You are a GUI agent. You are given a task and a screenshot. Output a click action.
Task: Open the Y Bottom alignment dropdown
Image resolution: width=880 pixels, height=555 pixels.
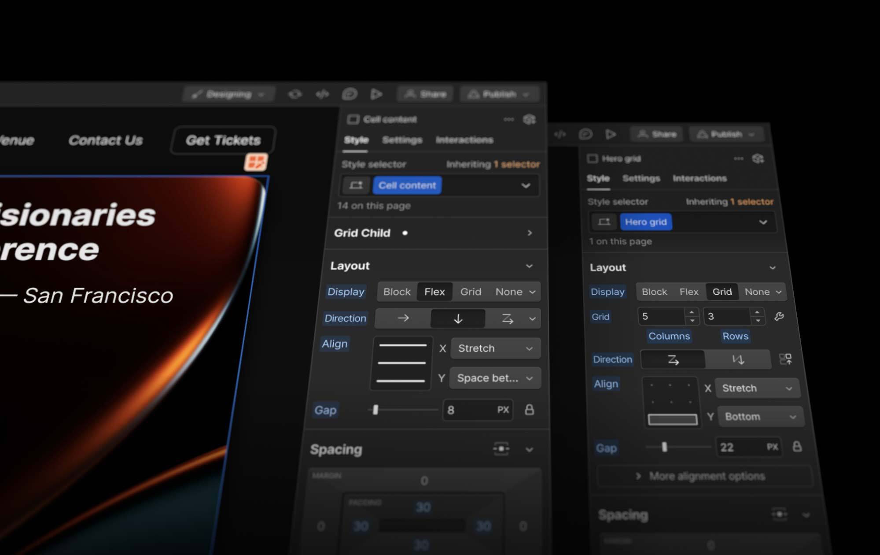click(760, 417)
